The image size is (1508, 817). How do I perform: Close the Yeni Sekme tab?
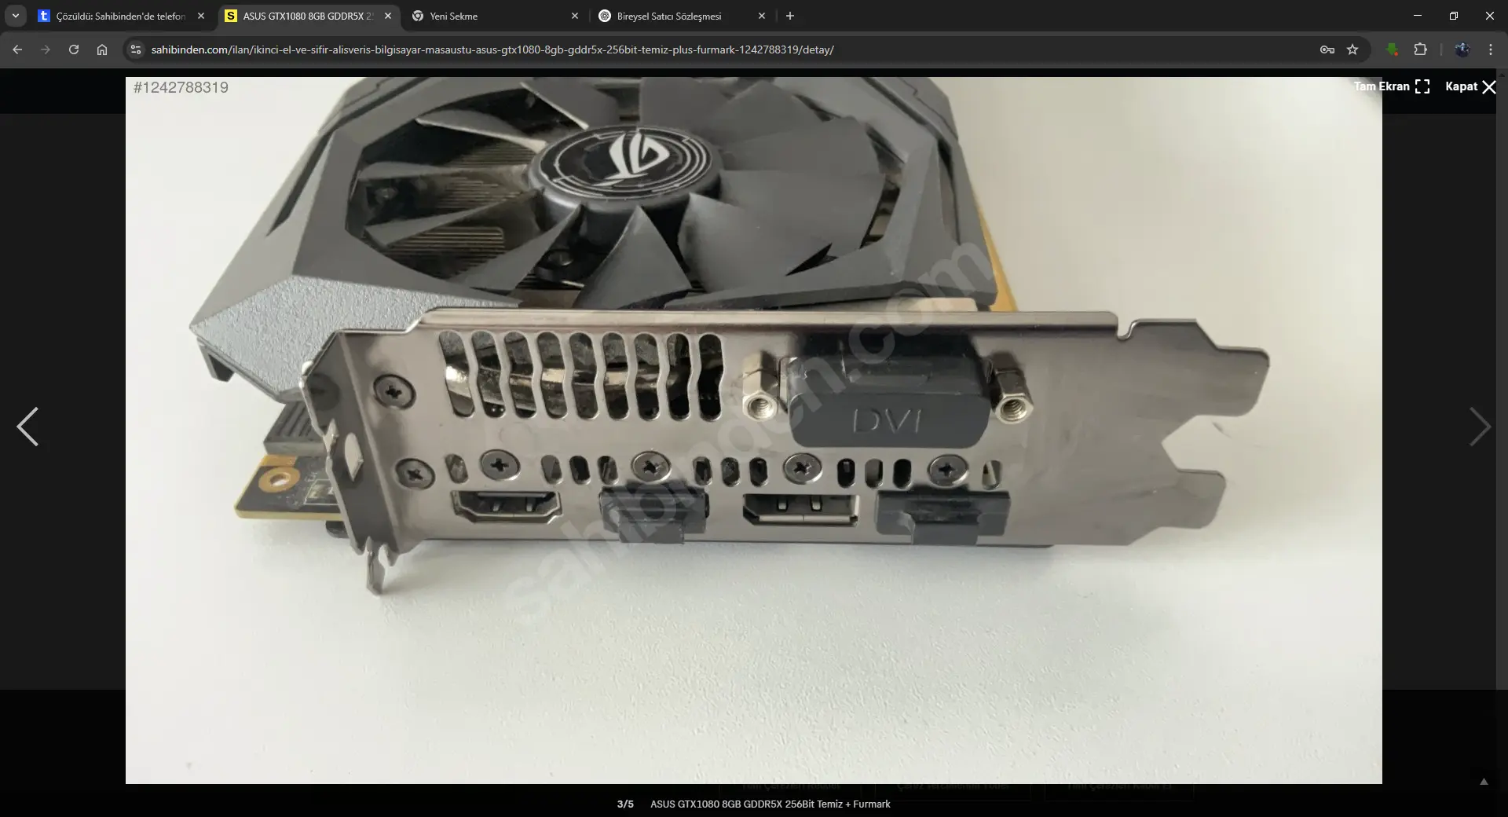tap(575, 16)
